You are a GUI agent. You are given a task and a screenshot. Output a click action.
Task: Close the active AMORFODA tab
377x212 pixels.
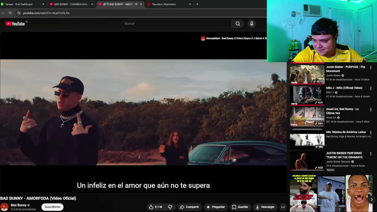141,4
